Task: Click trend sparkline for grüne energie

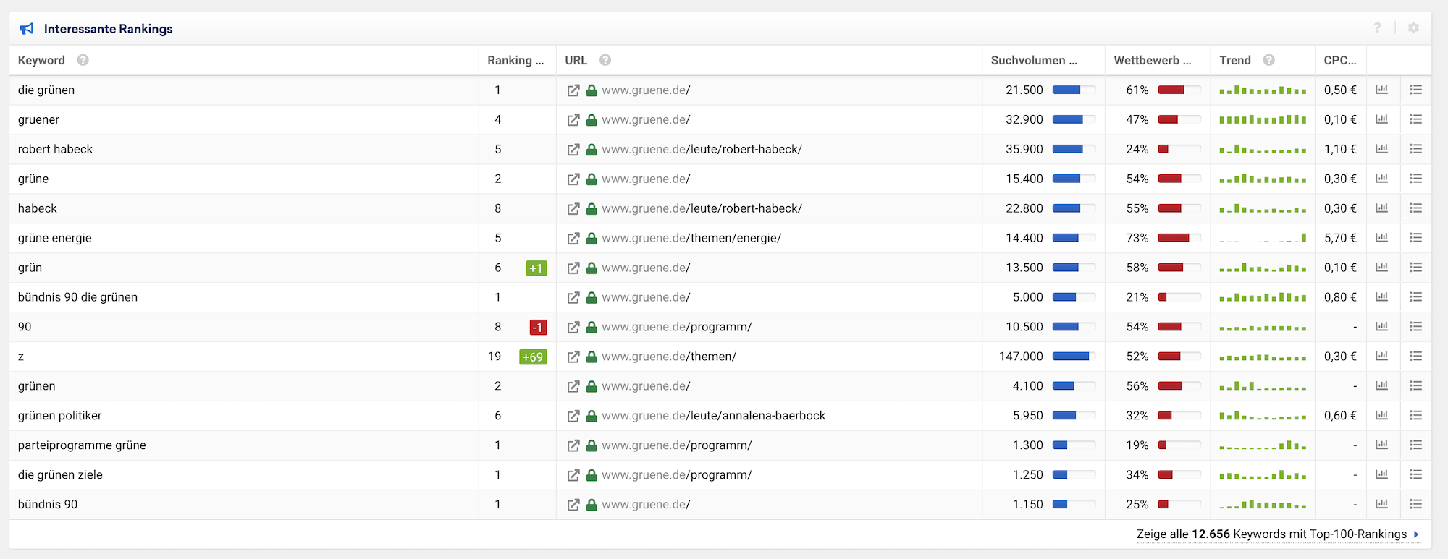Action: (x=1263, y=238)
